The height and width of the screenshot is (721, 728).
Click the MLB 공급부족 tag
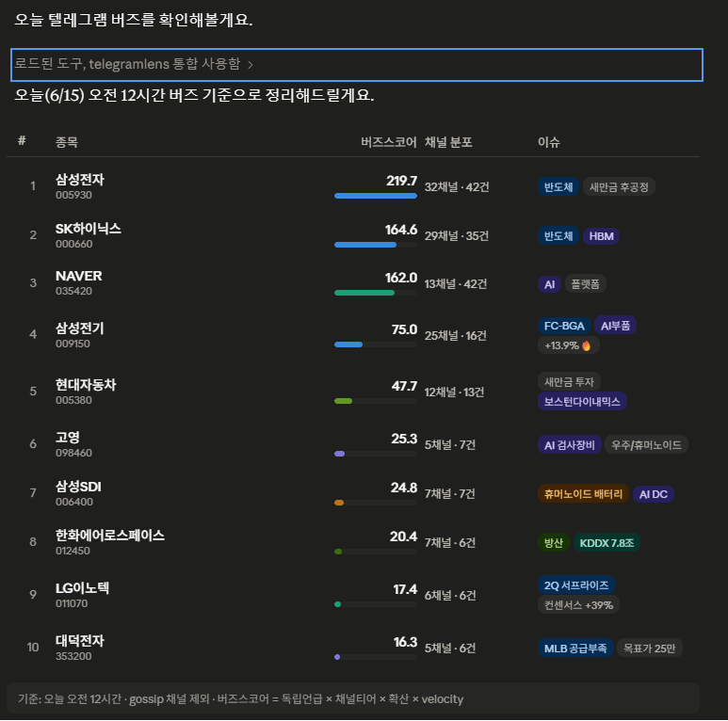[x=575, y=649]
